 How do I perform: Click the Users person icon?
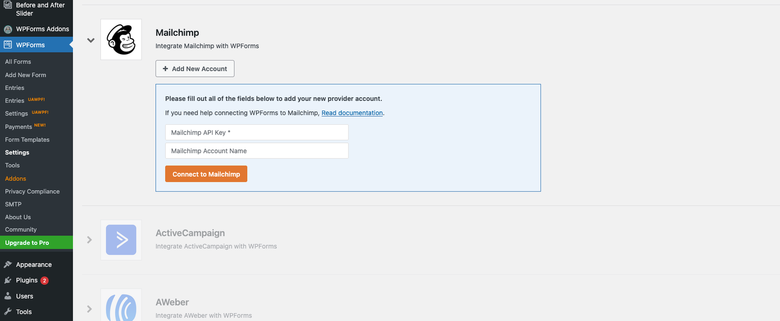[x=8, y=296]
